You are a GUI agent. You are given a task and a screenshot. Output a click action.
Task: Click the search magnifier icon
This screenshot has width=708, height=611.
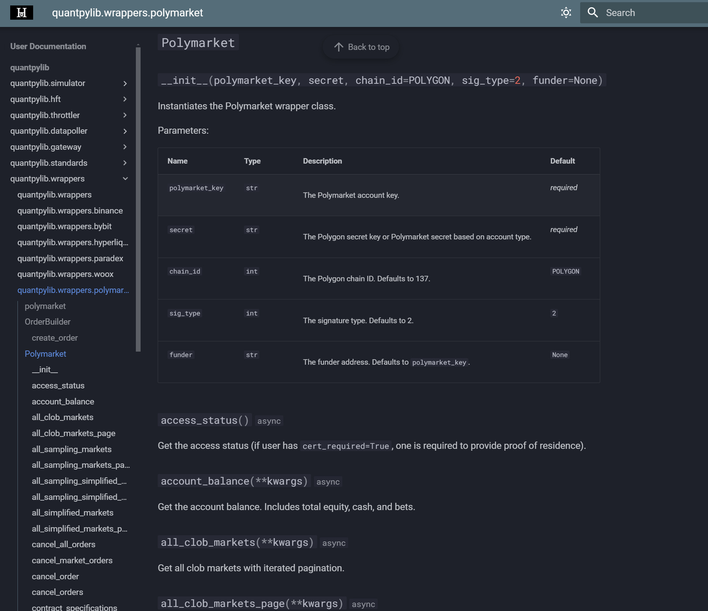tap(593, 13)
